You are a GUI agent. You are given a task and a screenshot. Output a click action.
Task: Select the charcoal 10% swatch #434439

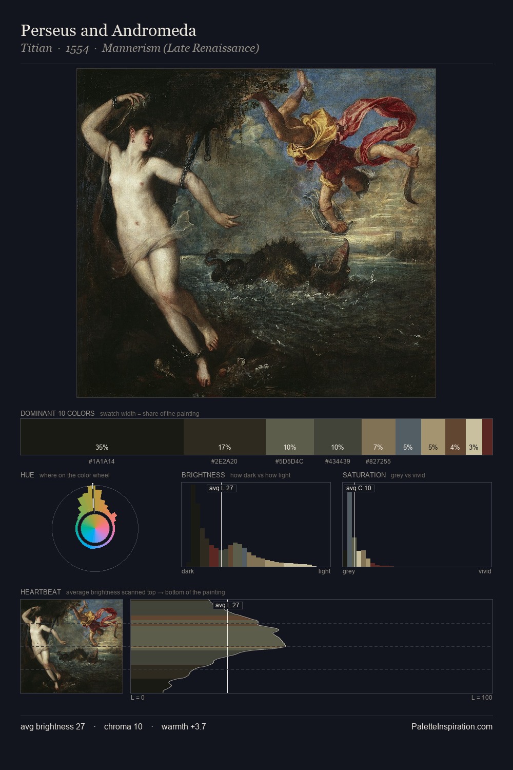click(x=338, y=437)
